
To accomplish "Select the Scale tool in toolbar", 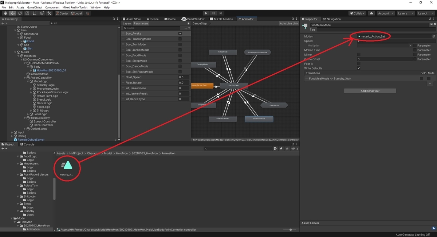I will click(27, 13).
